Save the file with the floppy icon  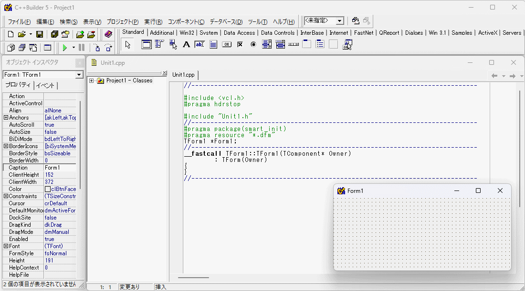pyautogui.click(x=40, y=34)
